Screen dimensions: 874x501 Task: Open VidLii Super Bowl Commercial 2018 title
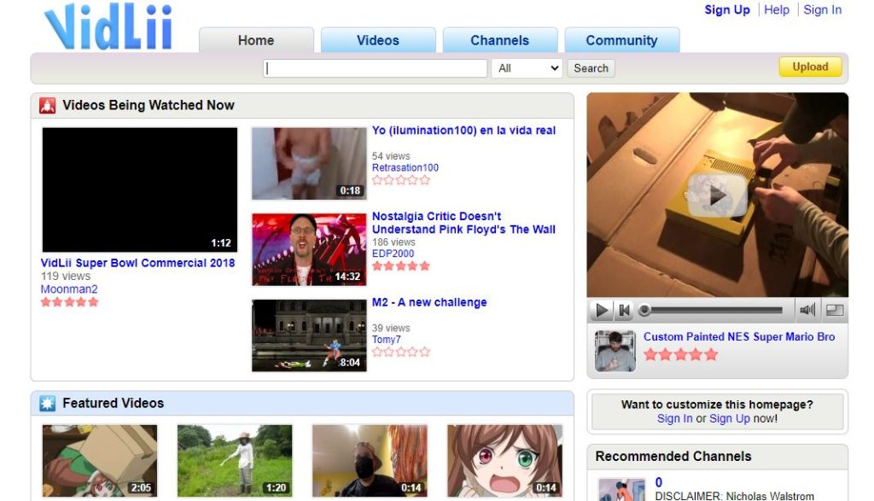coord(137,263)
